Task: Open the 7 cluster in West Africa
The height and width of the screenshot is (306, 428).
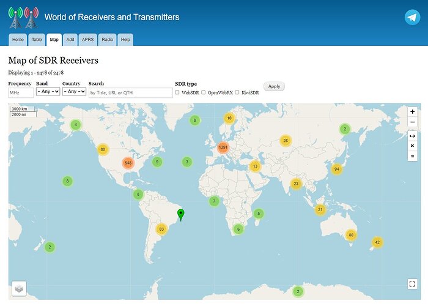Action: 214,201
